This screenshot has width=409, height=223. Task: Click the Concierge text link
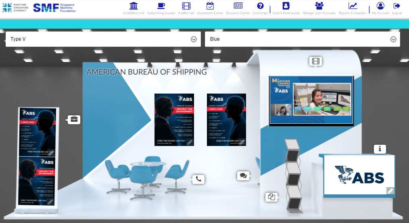point(260,13)
